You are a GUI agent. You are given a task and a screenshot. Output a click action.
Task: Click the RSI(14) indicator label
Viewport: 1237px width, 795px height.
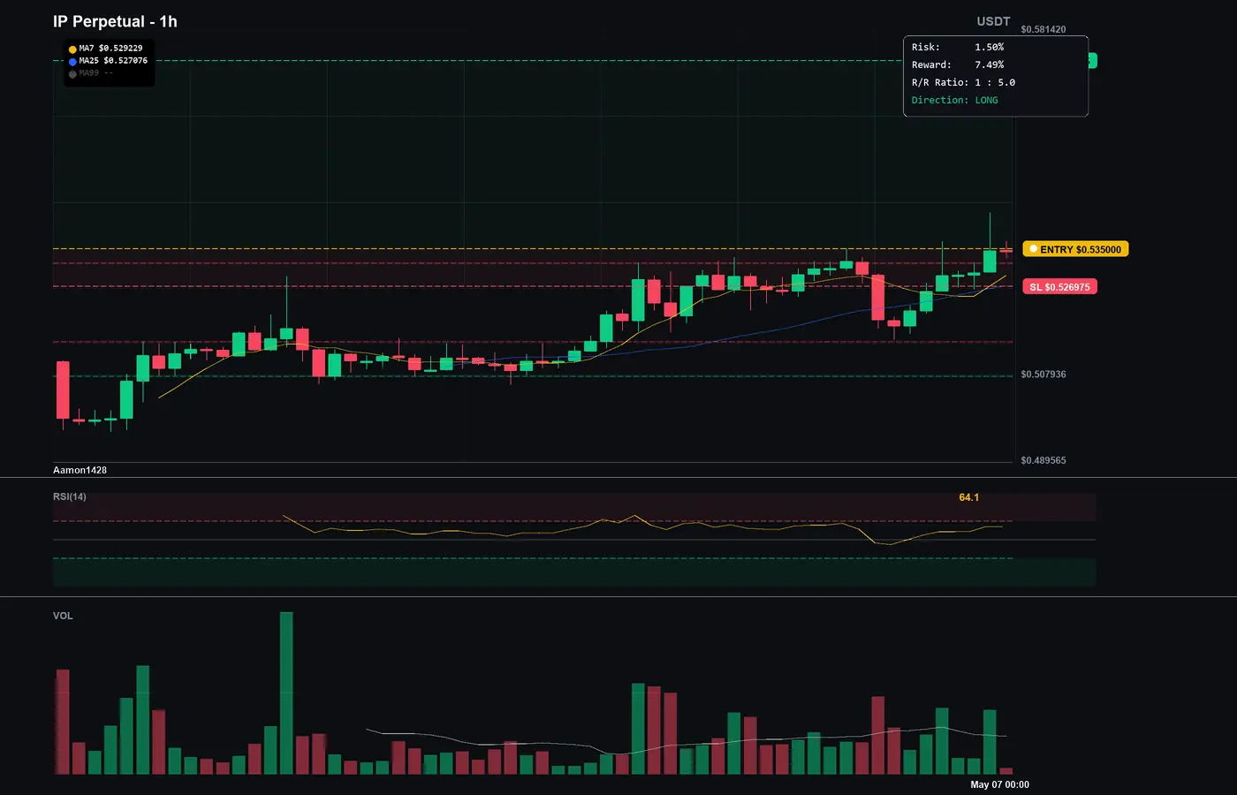70,496
